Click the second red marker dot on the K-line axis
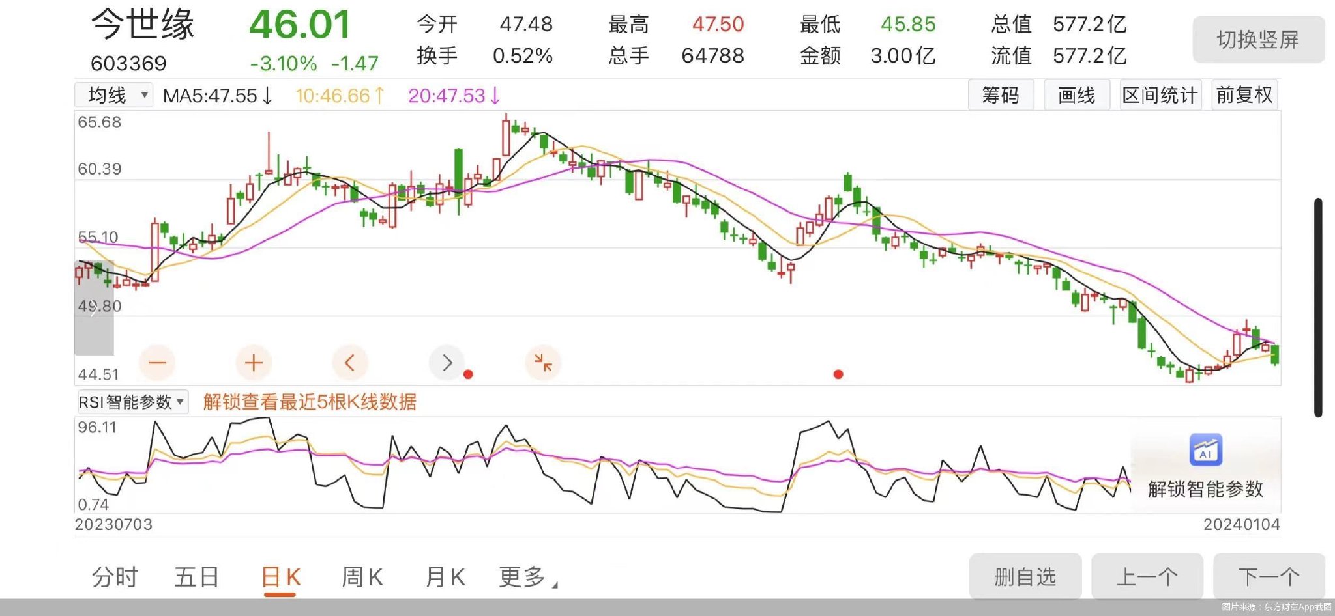 point(838,374)
